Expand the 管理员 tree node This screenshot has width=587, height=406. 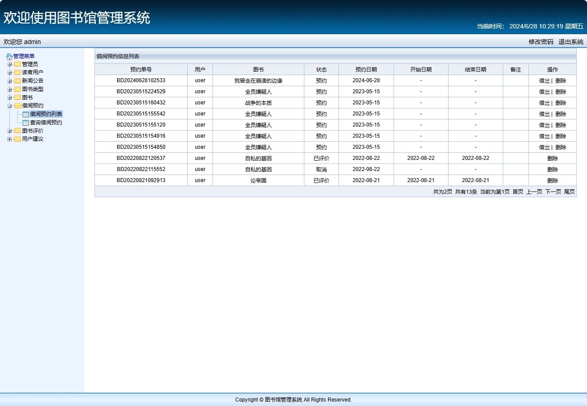10,64
